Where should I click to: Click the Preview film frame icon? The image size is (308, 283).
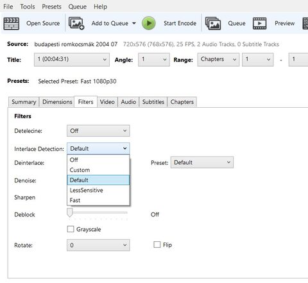[x=260, y=23]
